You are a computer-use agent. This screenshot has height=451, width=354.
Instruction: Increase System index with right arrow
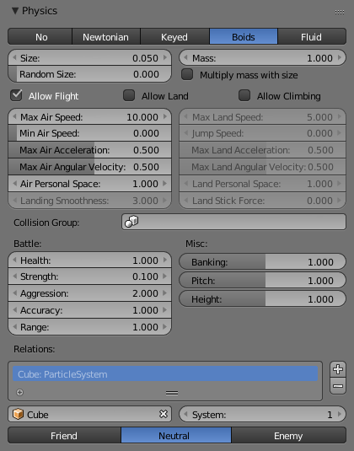[x=340, y=414]
